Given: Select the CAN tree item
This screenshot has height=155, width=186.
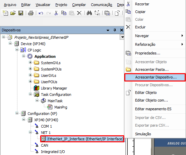Looking at the screenshot, I should coord(45,145).
